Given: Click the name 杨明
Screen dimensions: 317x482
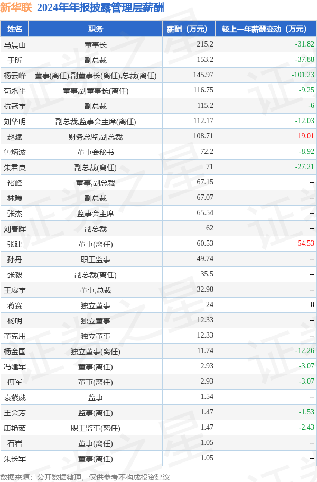Looking at the screenshot, I should 15,321.
